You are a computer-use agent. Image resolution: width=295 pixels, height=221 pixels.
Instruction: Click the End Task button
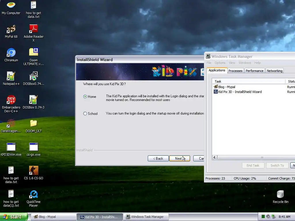click(x=253, y=165)
